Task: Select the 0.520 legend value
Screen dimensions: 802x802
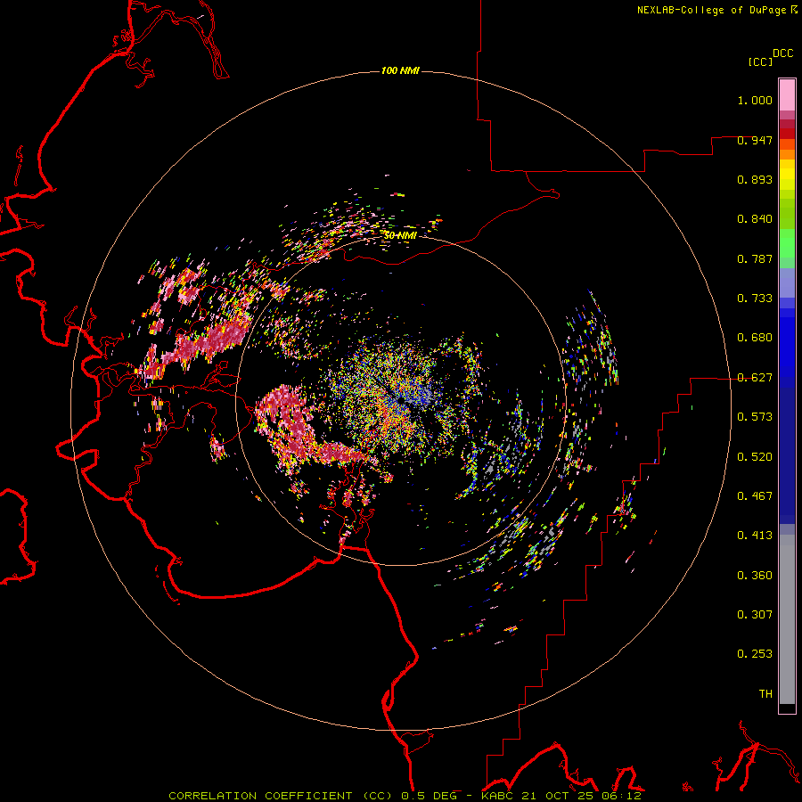Action: tap(755, 457)
